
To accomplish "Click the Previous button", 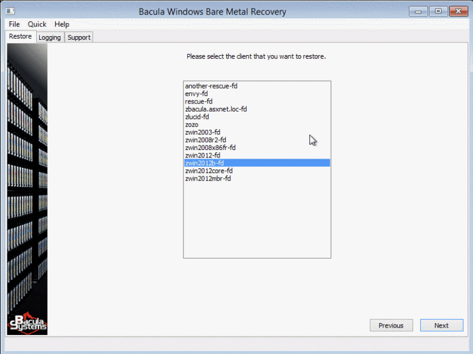I will tap(391, 325).
